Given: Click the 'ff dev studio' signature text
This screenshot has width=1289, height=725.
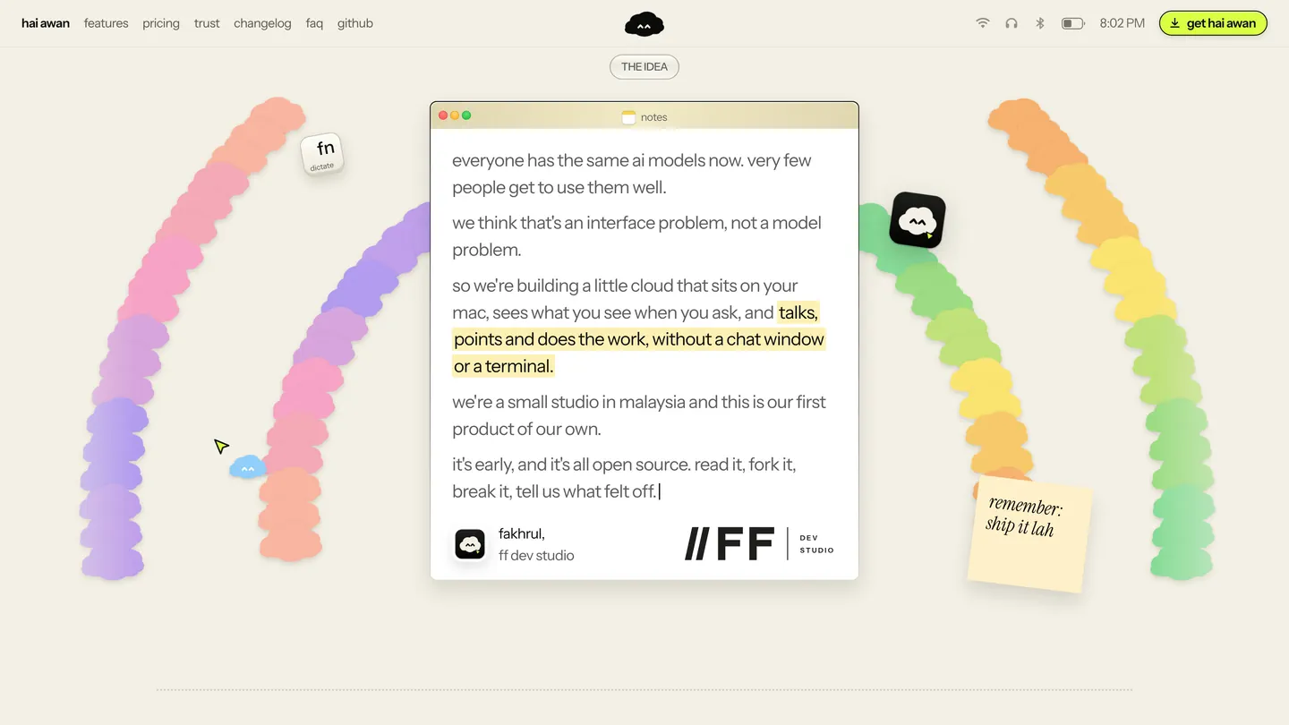Looking at the screenshot, I should point(536,556).
